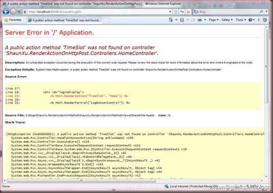
Task: Click the horizontal scrollbar right arrow
Action: pos(262,181)
